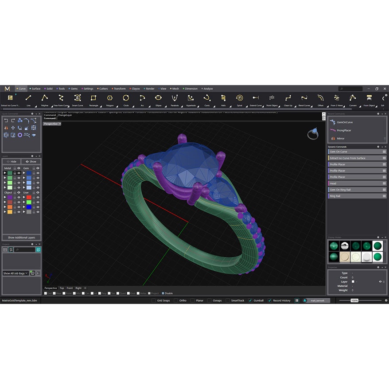Enable the Ortho checkbox

[175, 300]
